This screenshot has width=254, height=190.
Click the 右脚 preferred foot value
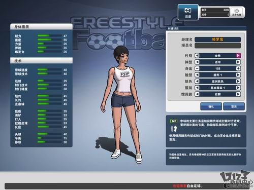217,94
